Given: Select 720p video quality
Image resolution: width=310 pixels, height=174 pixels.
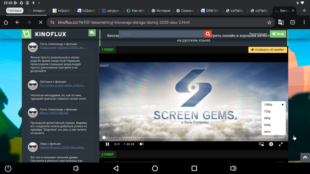Looking at the screenshot, I should [274, 112].
